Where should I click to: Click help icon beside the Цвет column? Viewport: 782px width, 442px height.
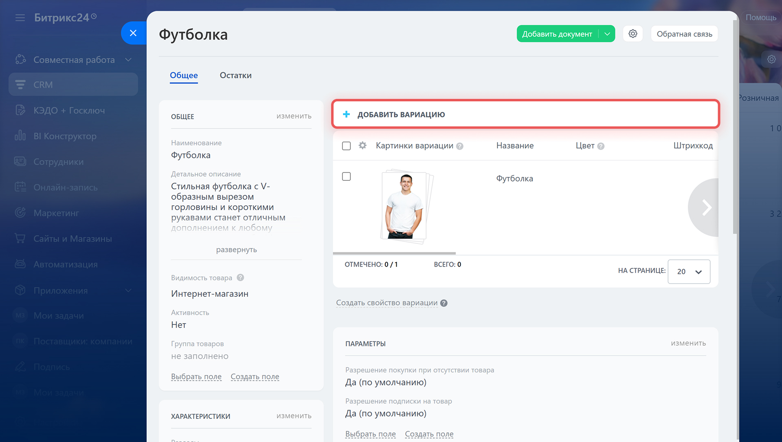[x=601, y=146]
